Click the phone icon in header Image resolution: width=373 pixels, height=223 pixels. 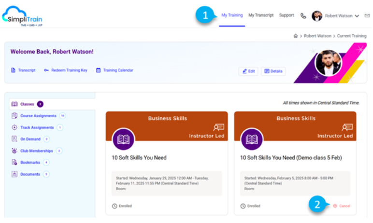pos(303,15)
